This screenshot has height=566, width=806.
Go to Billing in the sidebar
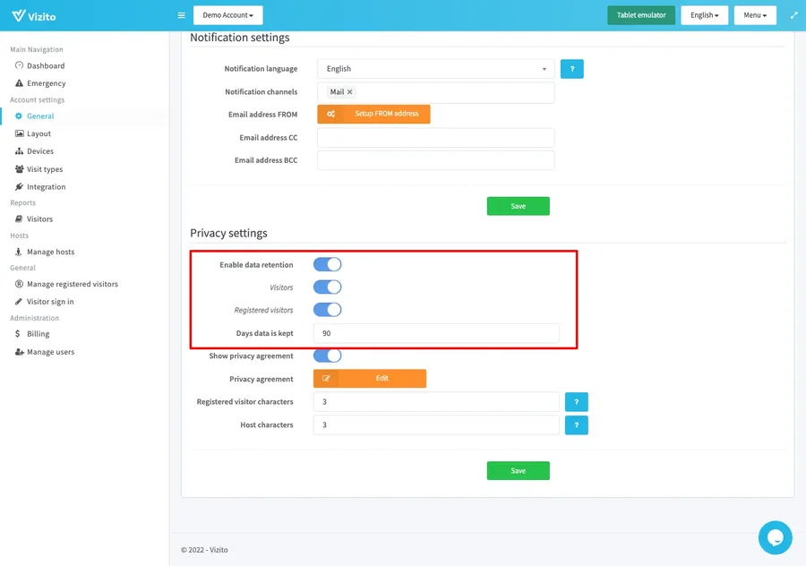(38, 334)
